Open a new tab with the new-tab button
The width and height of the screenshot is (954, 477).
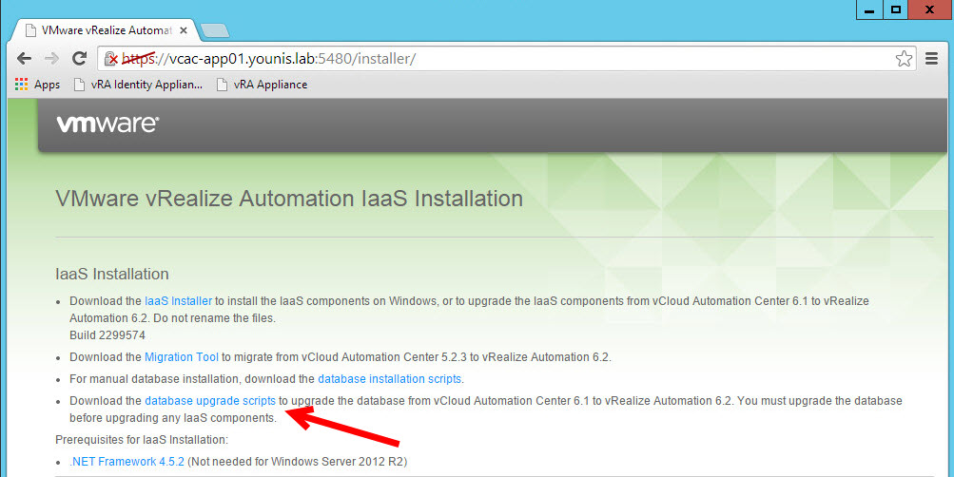tap(215, 30)
